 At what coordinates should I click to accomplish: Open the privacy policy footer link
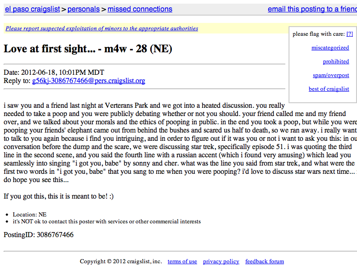(221, 261)
